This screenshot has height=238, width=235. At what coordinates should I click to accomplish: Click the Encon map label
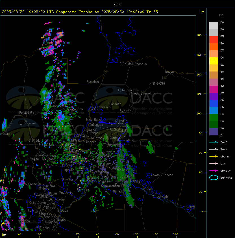[x=169, y=72]
